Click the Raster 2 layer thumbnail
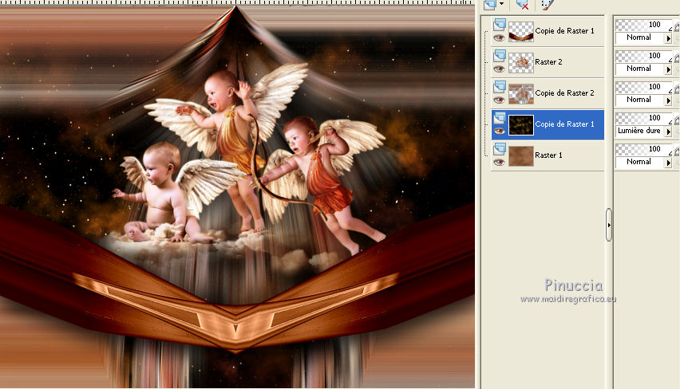The height and width of the screenshot is (389, 680). pos(521,62)
